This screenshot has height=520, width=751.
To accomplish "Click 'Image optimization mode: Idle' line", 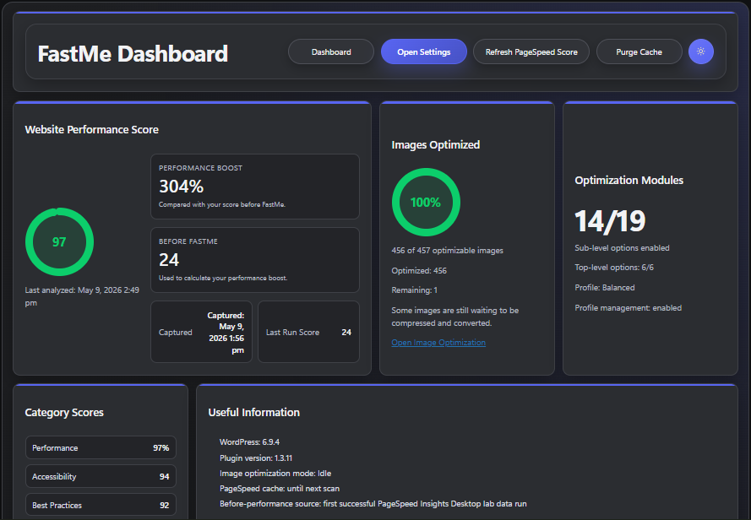I will click(x=275, y=473).
